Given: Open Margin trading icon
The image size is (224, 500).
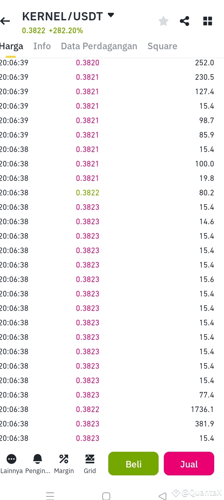Looking at the screenshot, I should coord(64,459).
